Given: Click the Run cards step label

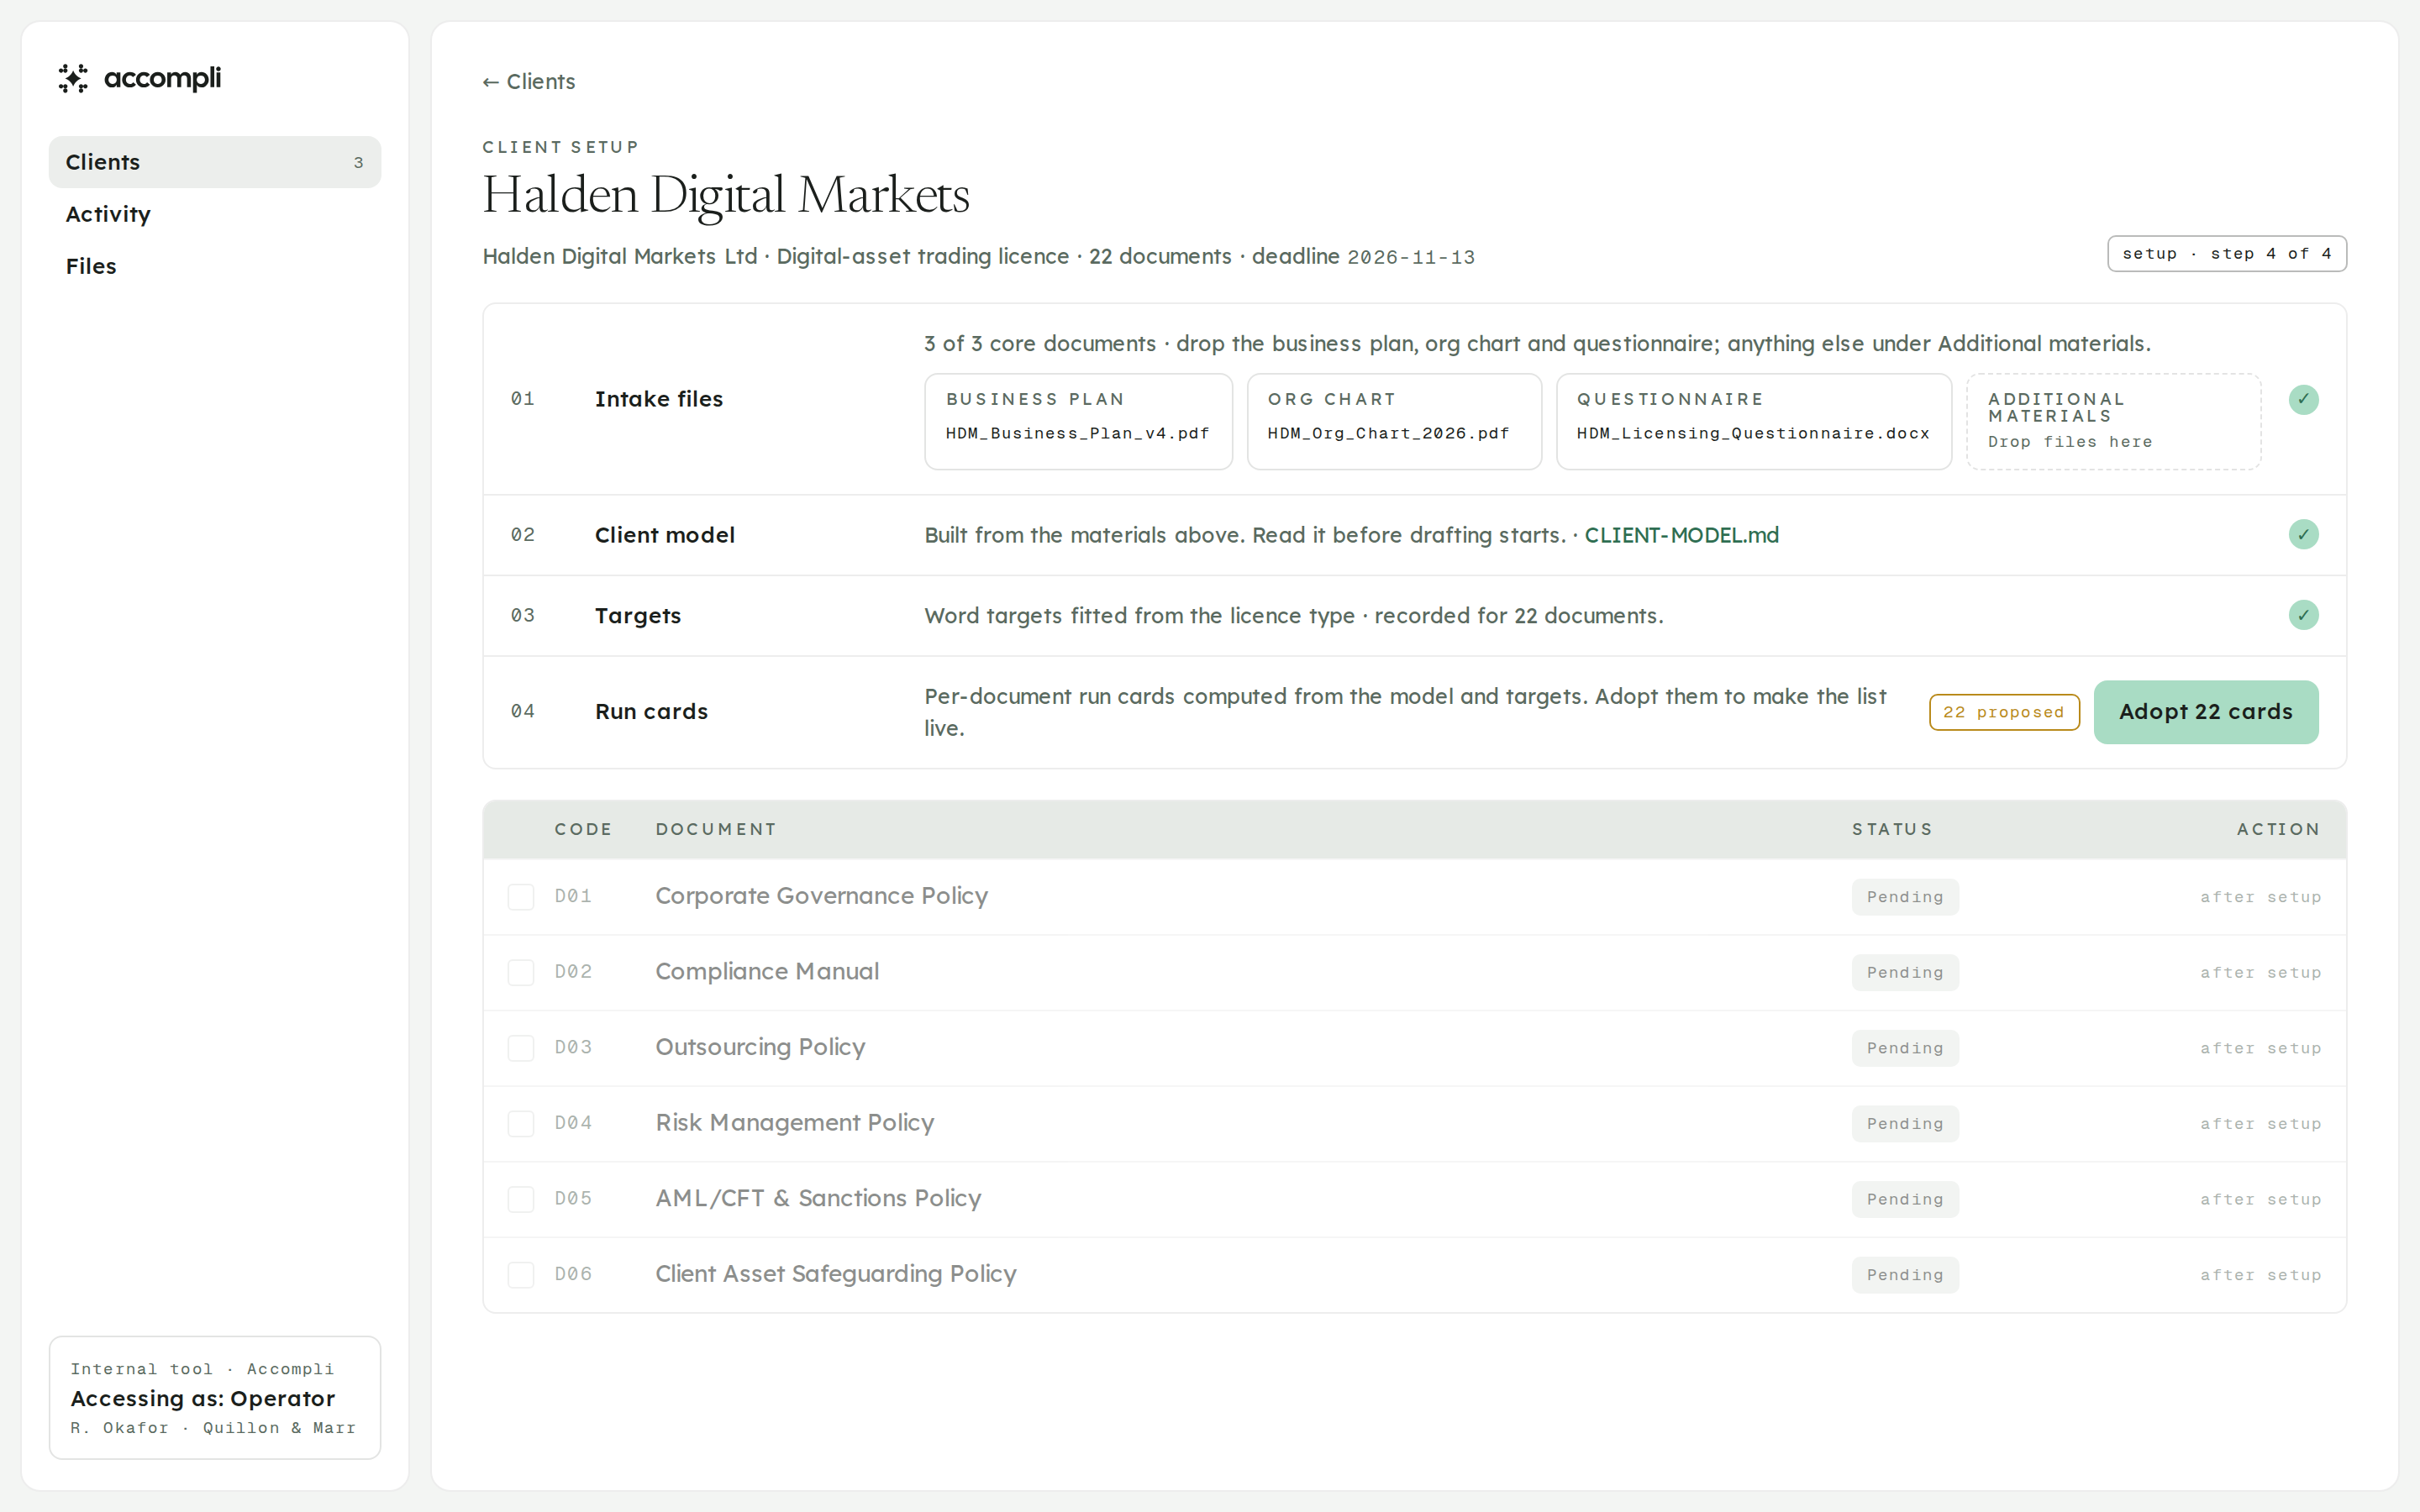Looking at the screenshot, I should tap(651, 712).
